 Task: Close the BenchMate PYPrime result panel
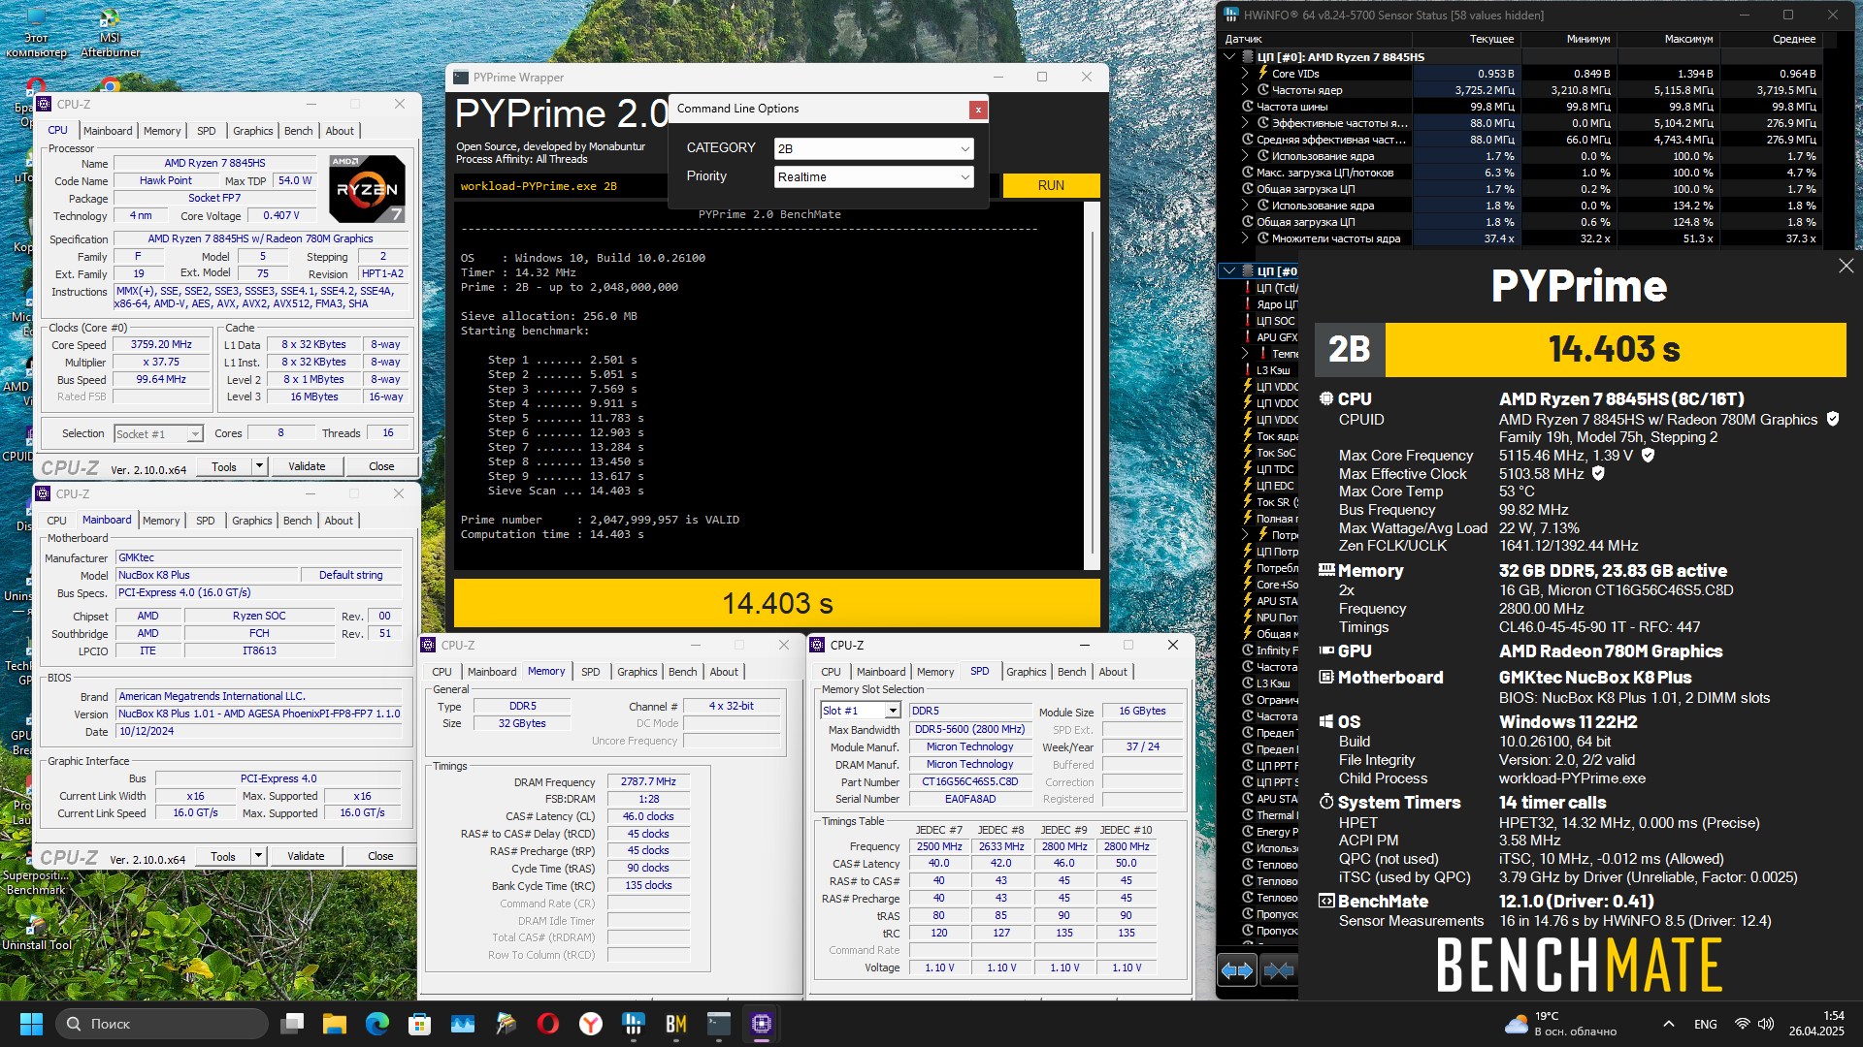tap(1846, 266)
